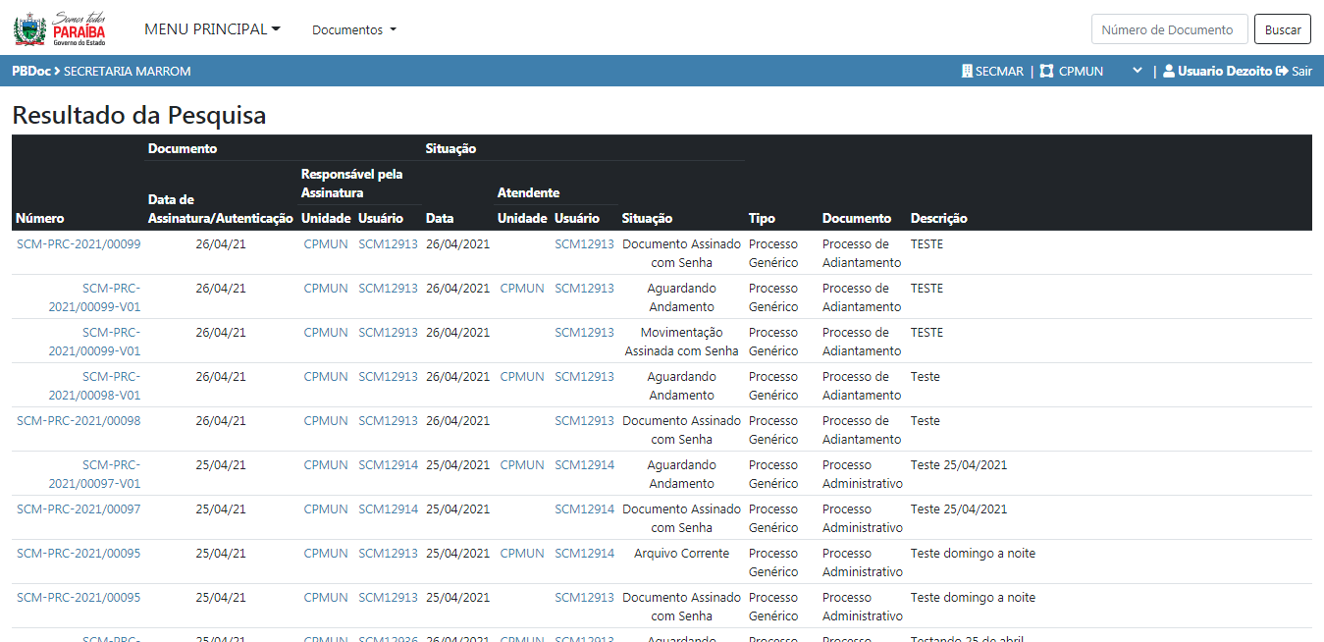Click the PBDoc breadcrumb link
1324x642 pixels.
30,72
